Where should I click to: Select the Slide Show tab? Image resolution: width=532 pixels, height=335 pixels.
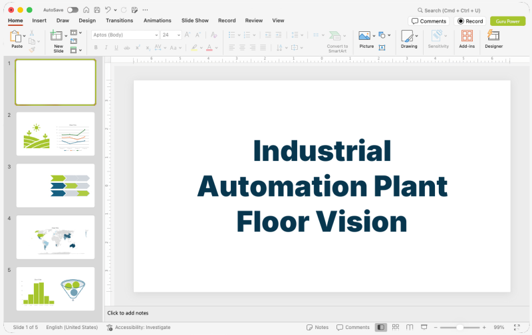click(195, 21)
